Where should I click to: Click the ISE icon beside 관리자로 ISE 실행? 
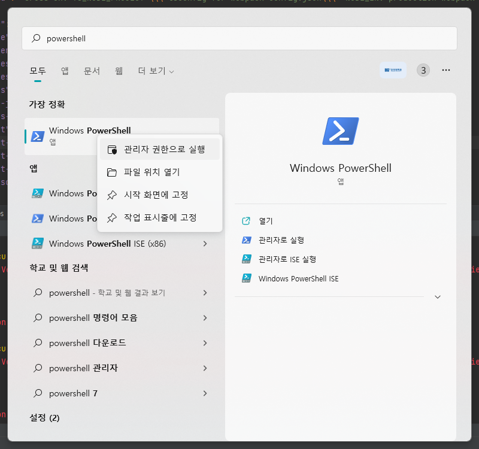[246, 259]
